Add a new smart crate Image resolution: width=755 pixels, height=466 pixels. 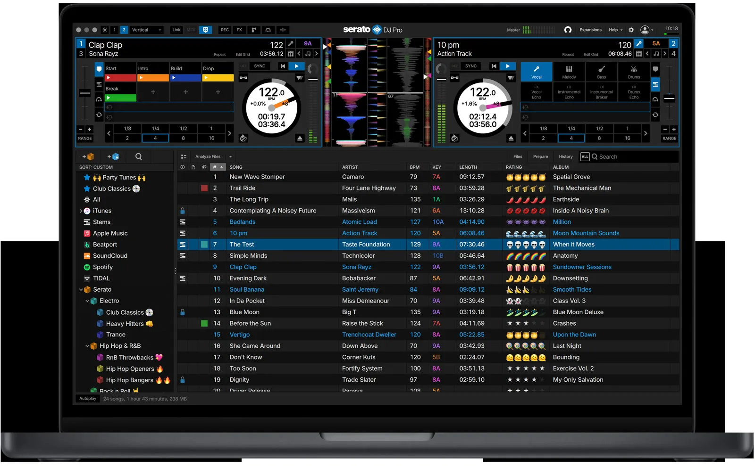[113, 157]
